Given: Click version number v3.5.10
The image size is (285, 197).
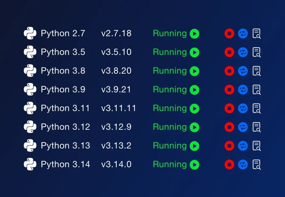Looking at the screenshot, I should coord(116,52).
